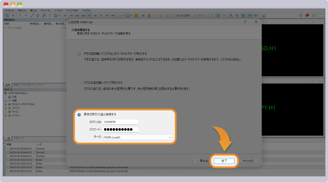The width and height of the screenshot is (328, 182).
Task: Switch to line chart display
Action: [x=224, y=16]
